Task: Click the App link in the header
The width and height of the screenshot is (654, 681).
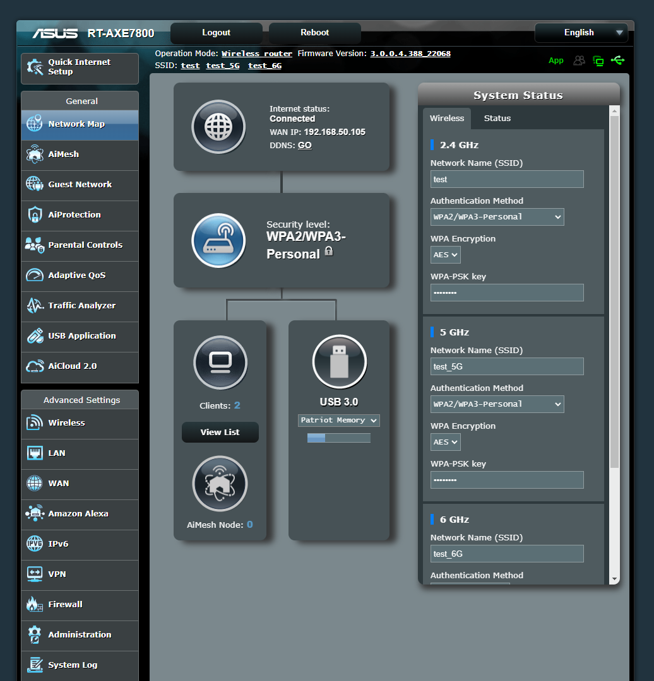Action: (556, 61)
